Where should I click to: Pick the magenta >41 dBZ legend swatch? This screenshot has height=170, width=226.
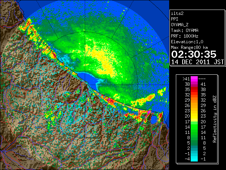194,79
